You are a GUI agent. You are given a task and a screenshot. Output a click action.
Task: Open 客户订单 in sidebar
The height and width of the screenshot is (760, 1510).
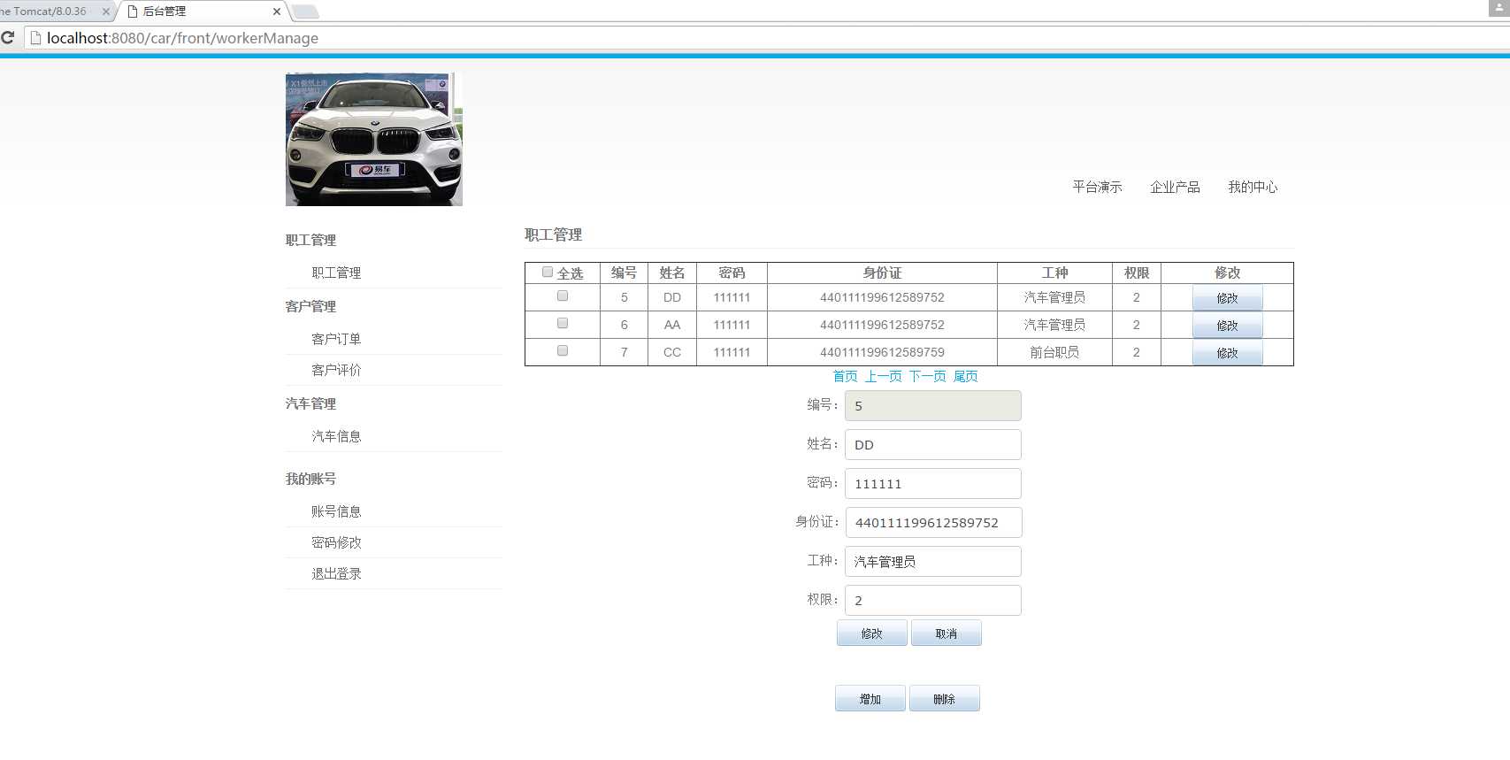point(336,339)
